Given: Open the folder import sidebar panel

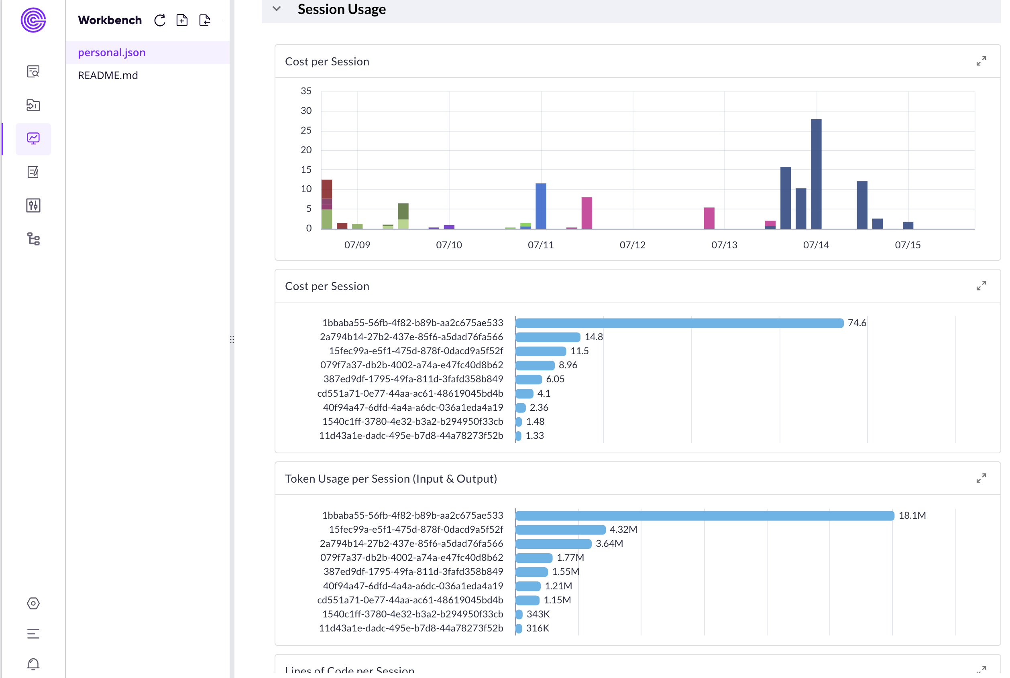Looking at the screenshot, I should (x=33, y=105).
